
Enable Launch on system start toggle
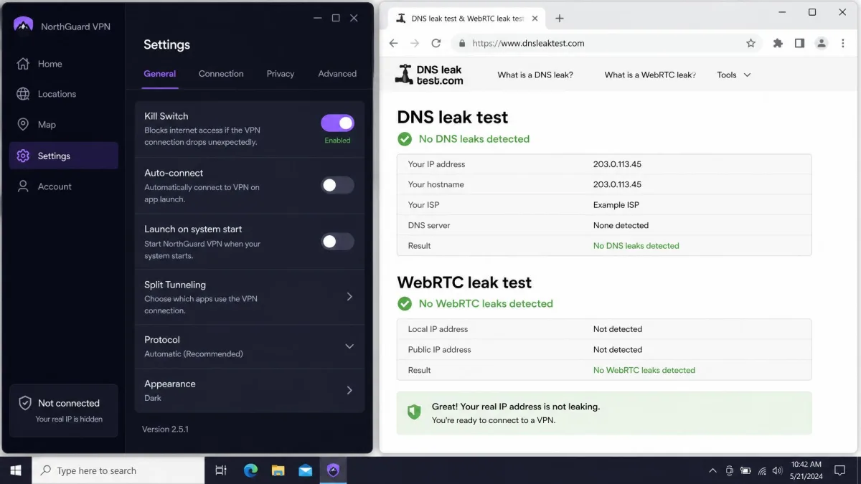tap(337, 242)
